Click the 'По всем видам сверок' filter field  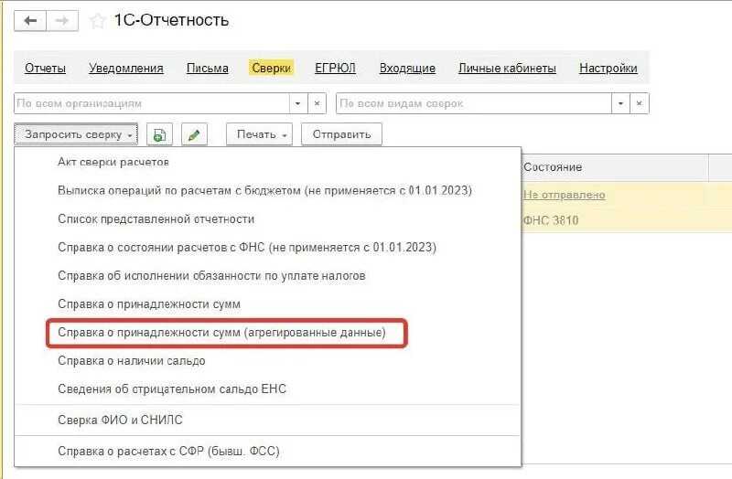[x=473, y=103]
